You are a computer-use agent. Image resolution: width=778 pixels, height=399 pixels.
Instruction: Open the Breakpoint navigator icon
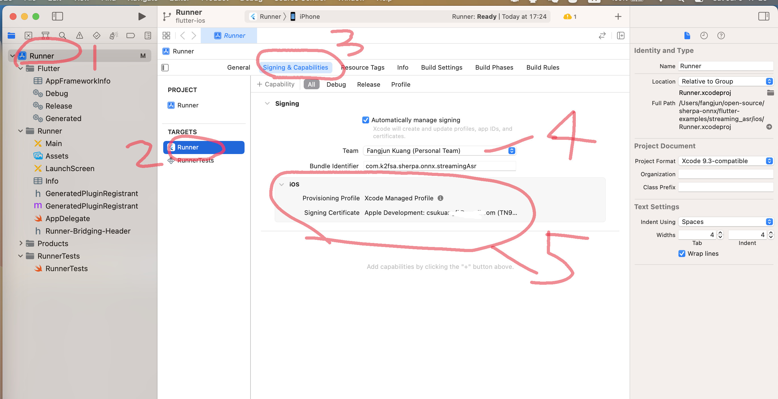pos(131,36)
